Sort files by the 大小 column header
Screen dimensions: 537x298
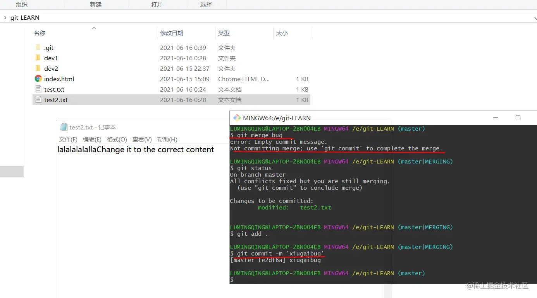click(x=282, y=33)
